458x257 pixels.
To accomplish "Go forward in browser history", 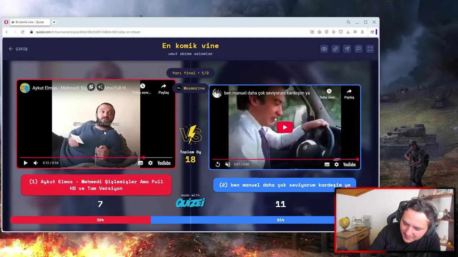I will [15, 32].
